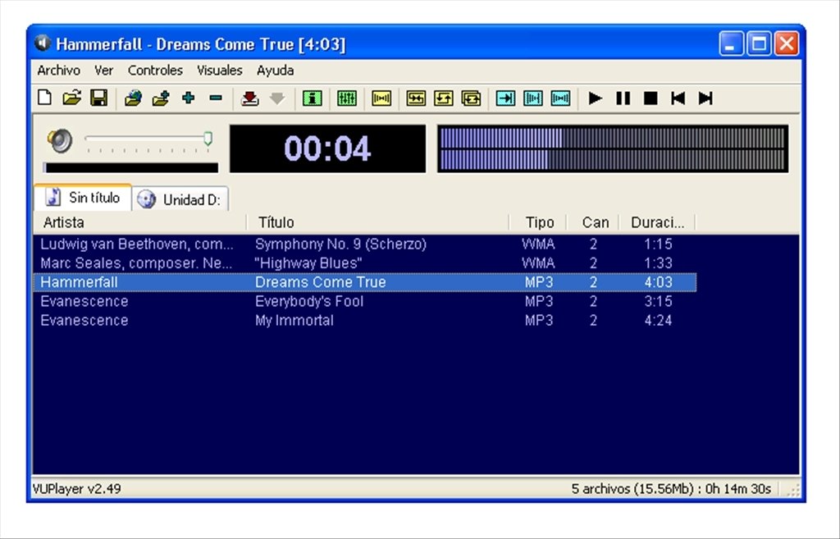Select My Immortal track
Screen dimensions: 840x539
365,321
